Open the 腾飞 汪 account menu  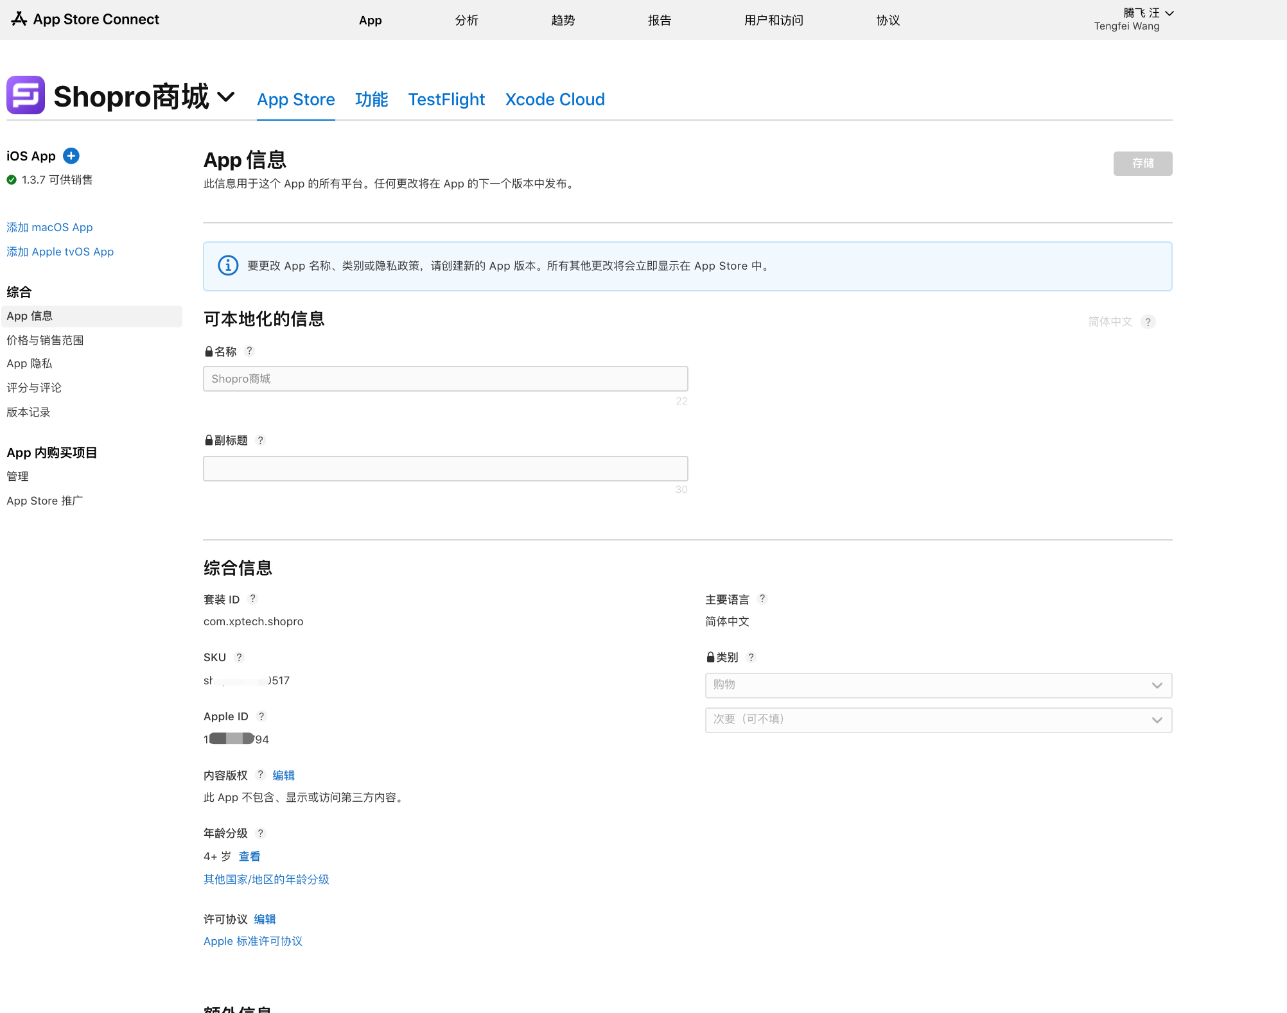coord(1134,19)
